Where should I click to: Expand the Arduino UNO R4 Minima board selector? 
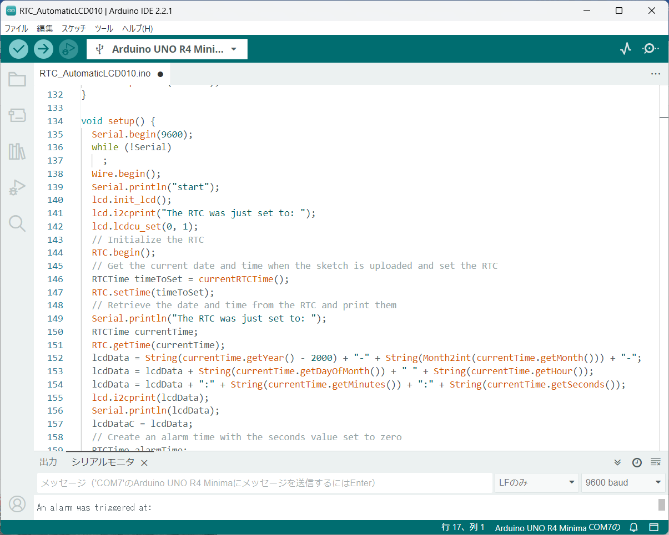(x=167, y=49)
